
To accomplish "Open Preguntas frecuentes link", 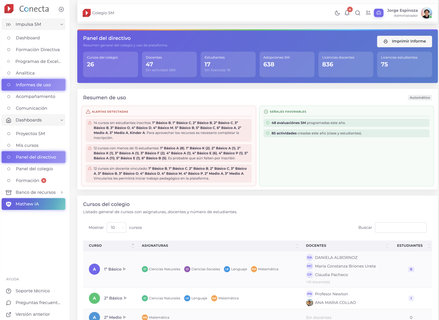I will (x=38, y=303).
